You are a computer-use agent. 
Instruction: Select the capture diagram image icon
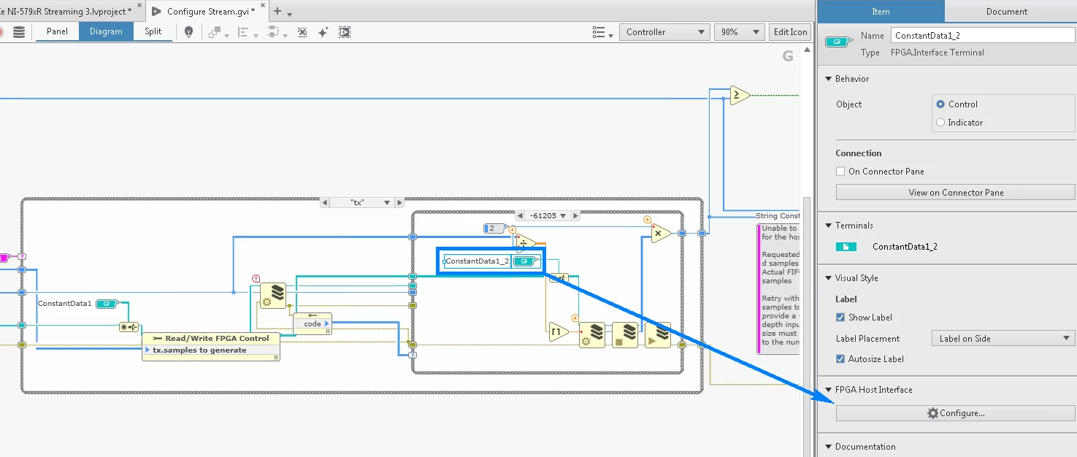coord(344,31)
